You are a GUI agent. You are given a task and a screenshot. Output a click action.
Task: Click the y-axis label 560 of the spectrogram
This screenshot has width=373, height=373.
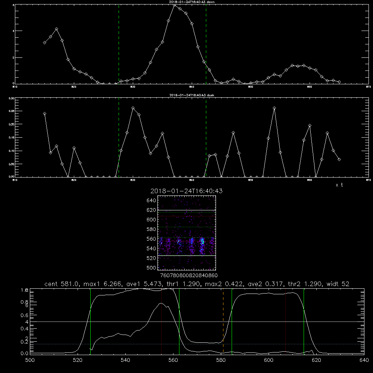(151, 239)
